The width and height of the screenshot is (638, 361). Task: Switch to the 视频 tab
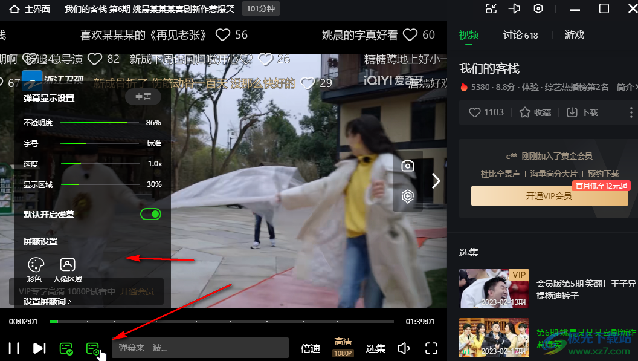[x=469, y=35]
